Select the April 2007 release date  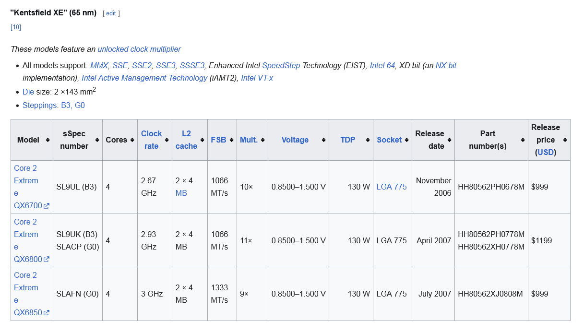click(434, 241)
